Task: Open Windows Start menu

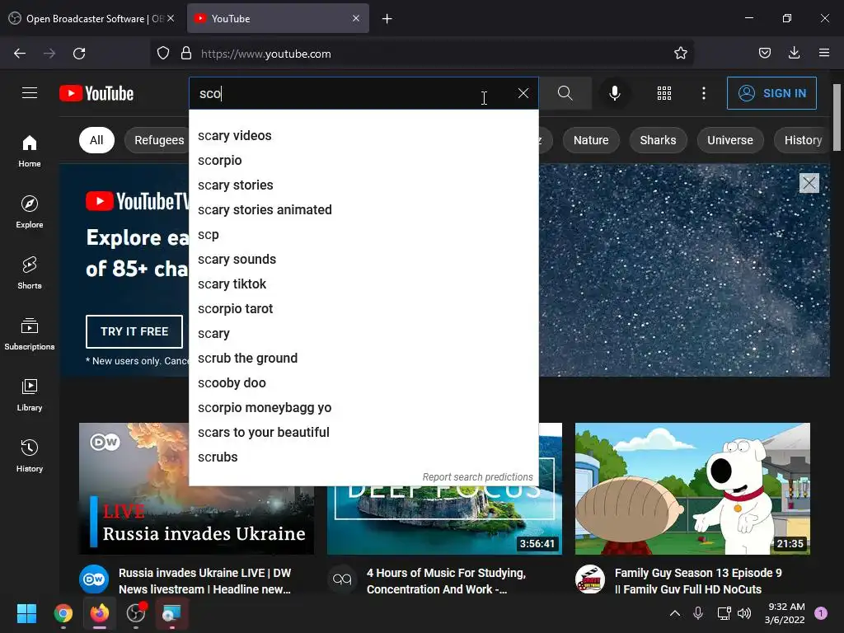Action: tap(26, 613)
